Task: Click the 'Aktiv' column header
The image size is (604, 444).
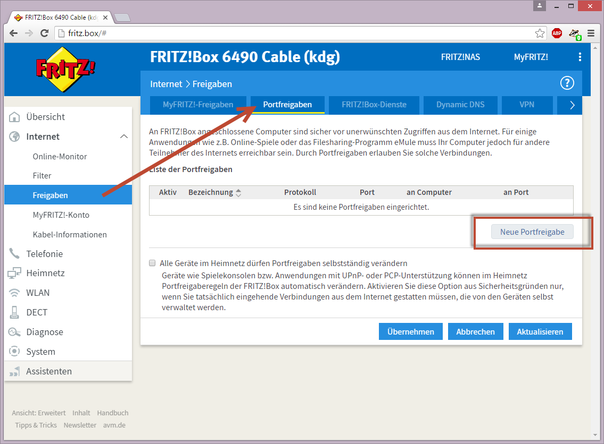Action: [168, 192]
